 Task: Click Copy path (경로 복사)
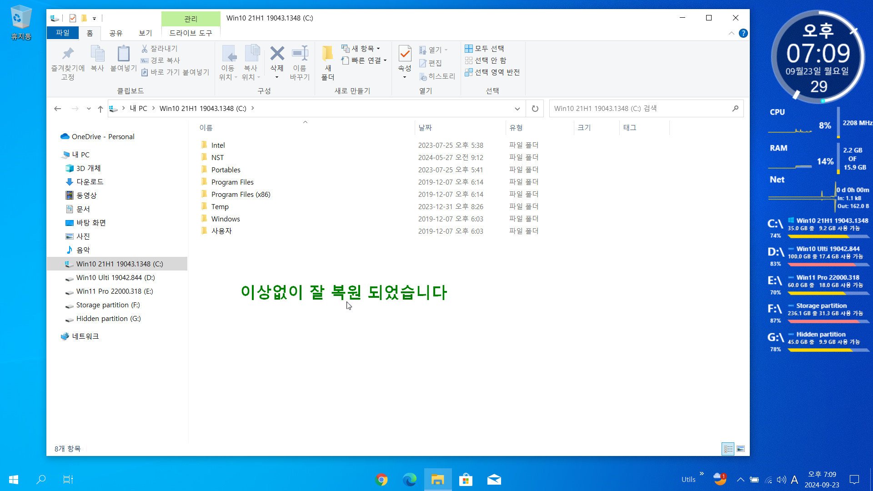160,60
